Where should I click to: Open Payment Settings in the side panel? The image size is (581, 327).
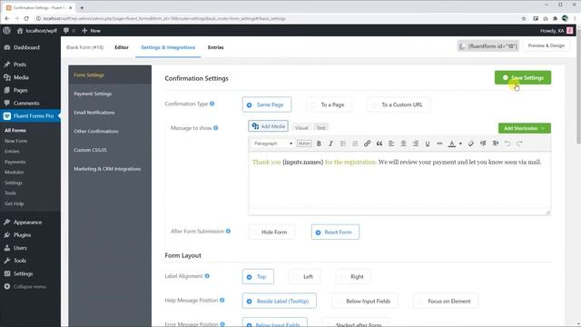coord(110,94)
